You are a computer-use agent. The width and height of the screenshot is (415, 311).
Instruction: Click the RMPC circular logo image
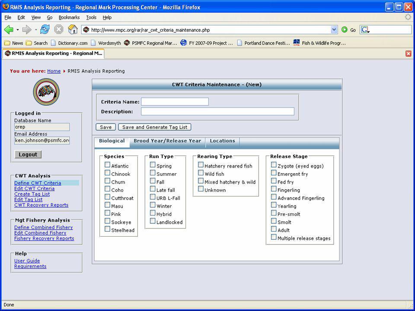coord(46,92)
